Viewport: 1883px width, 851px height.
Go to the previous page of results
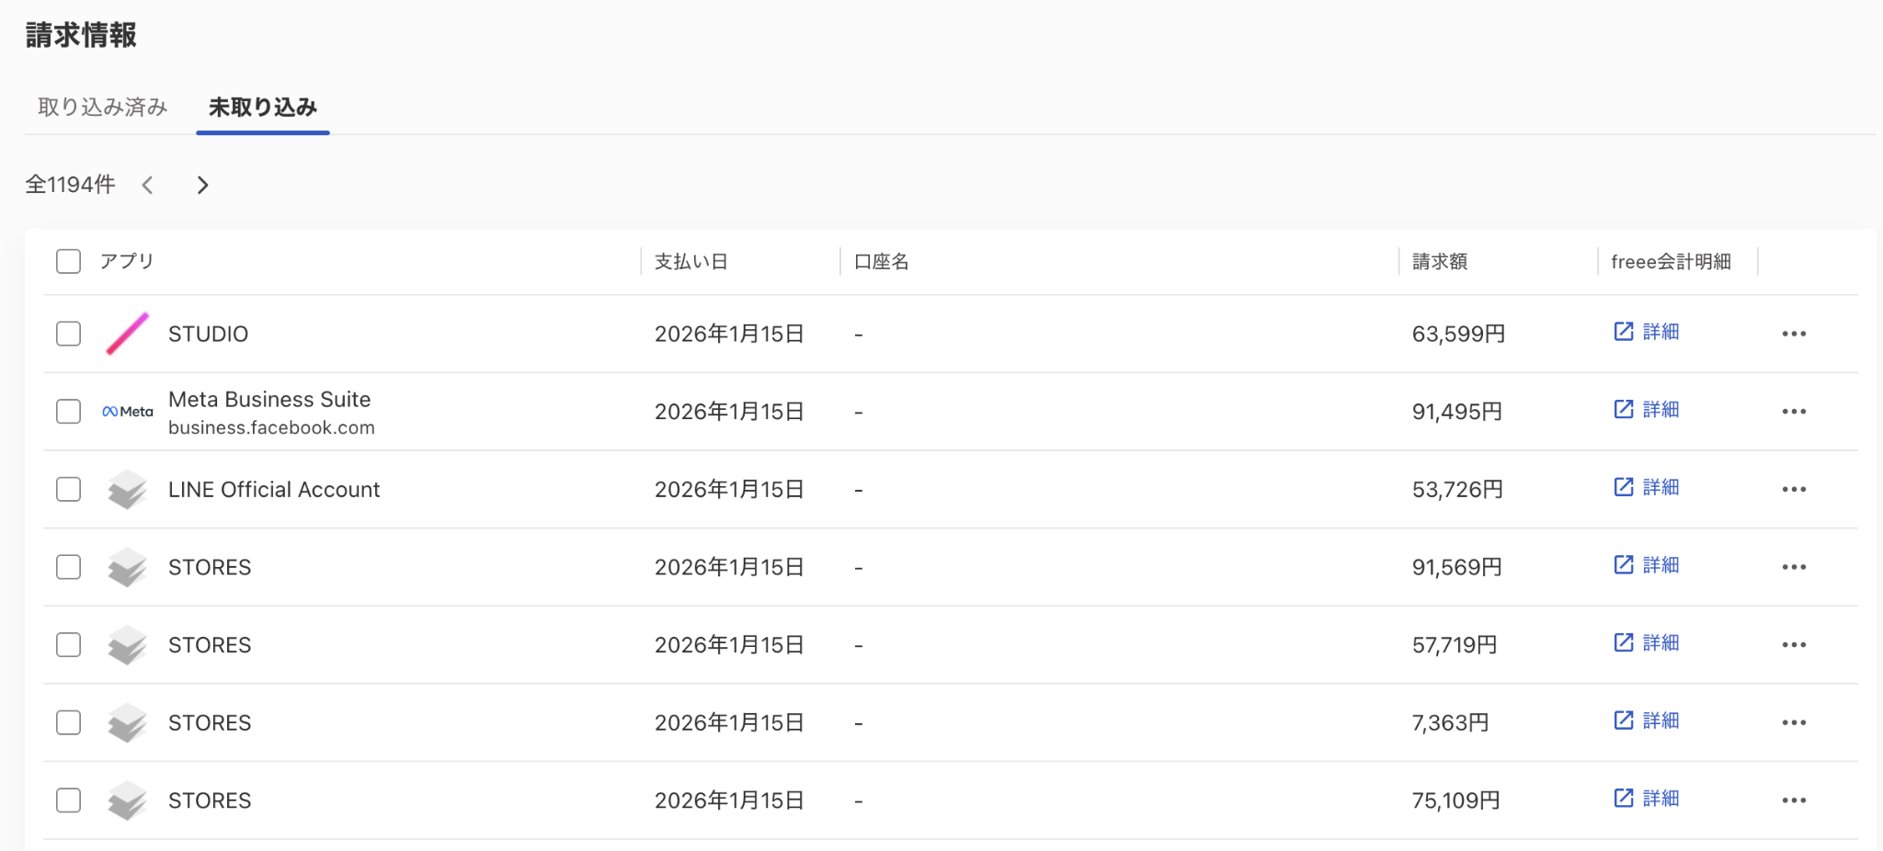pyautogui.click(x=148, y=186)
